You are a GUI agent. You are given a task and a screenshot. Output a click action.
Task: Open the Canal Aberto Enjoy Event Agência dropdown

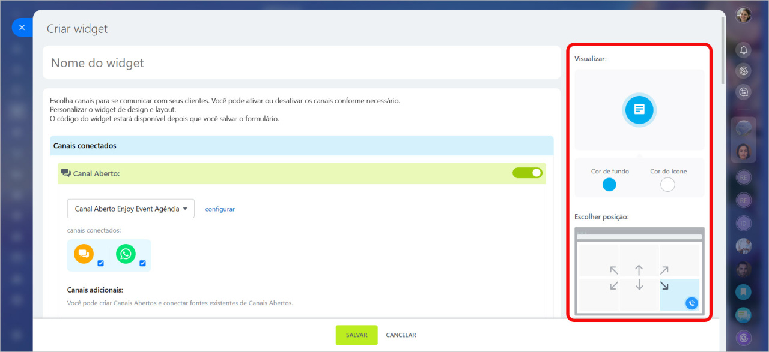click(131, 209)
